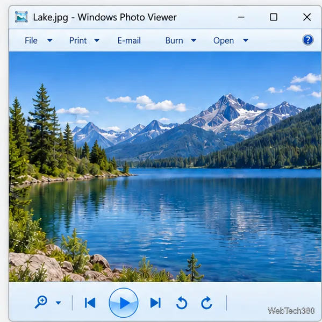The height and width of the screenshot is (322, 322).
Task: Click the Photo Viewer app icon in title bar
Action: (x=22, y=17)
